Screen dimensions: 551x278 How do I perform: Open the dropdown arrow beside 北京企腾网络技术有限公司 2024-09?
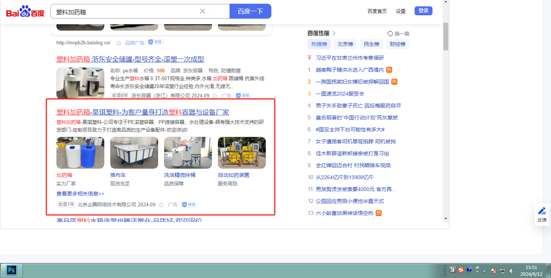161,205
